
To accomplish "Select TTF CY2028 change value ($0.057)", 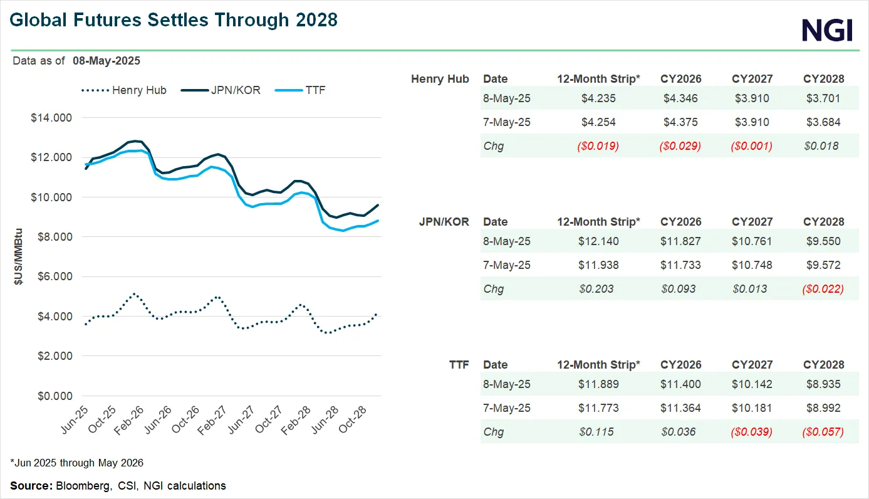I will click(x=823, y=432).
